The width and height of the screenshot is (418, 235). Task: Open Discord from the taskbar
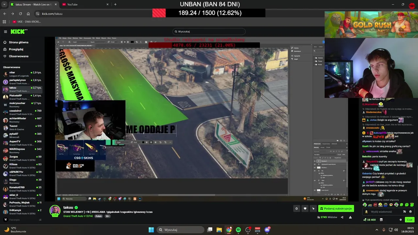(267, 230)
